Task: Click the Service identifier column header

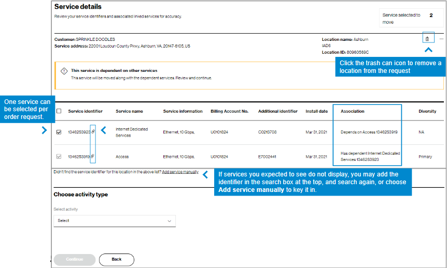Action: tap(85, 111)
